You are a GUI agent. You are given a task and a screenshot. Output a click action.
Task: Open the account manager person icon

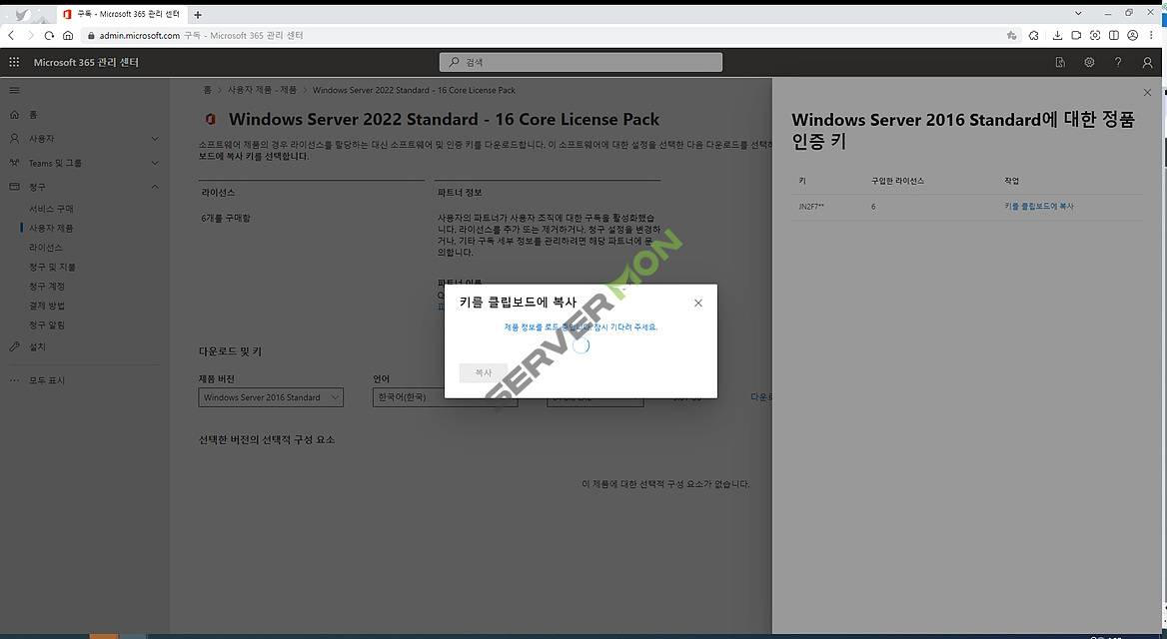click(x=1147, y=63)
